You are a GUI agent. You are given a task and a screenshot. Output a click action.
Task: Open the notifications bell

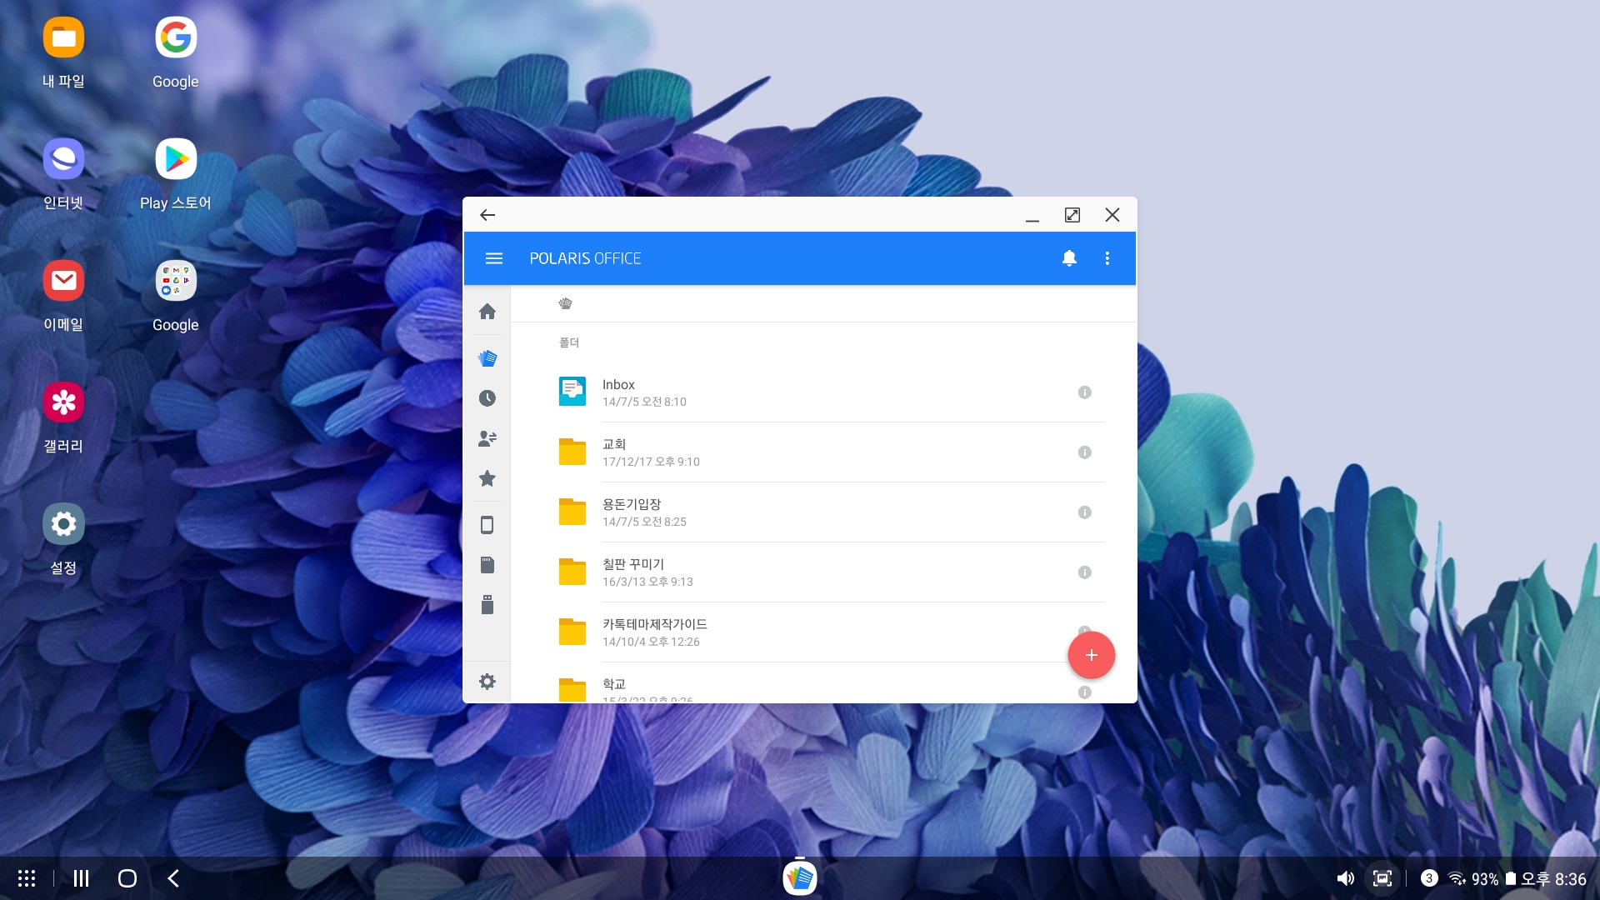coord(1069,258)
